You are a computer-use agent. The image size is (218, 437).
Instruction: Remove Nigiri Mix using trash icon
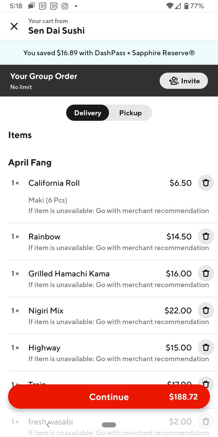(x=206, y=311)
